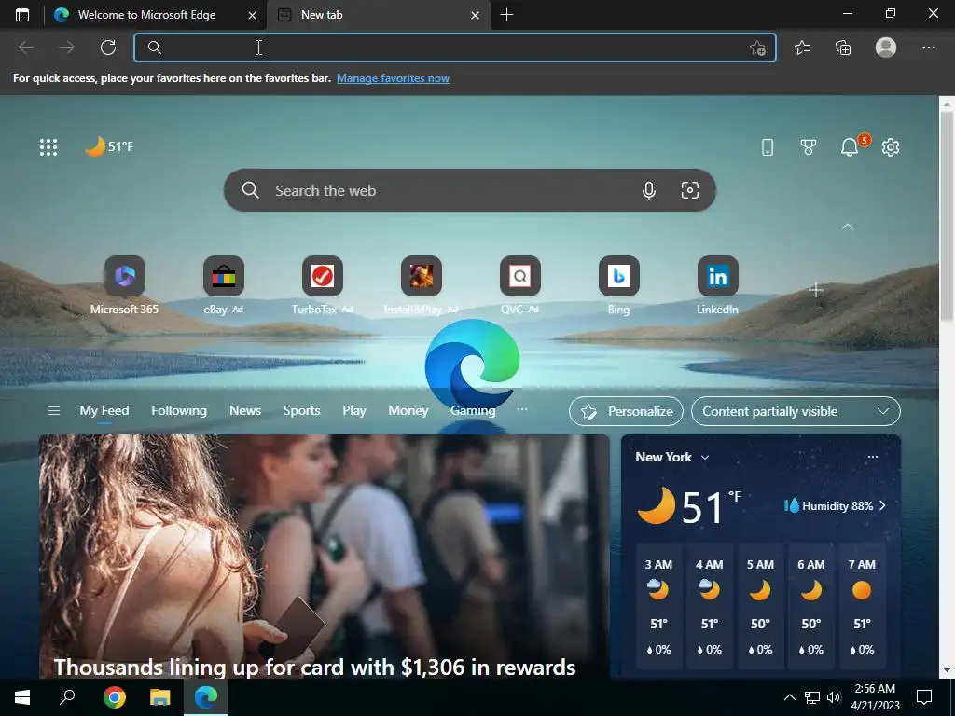Collapse the quick links section
955x716 pixels.
pos(847,227)
